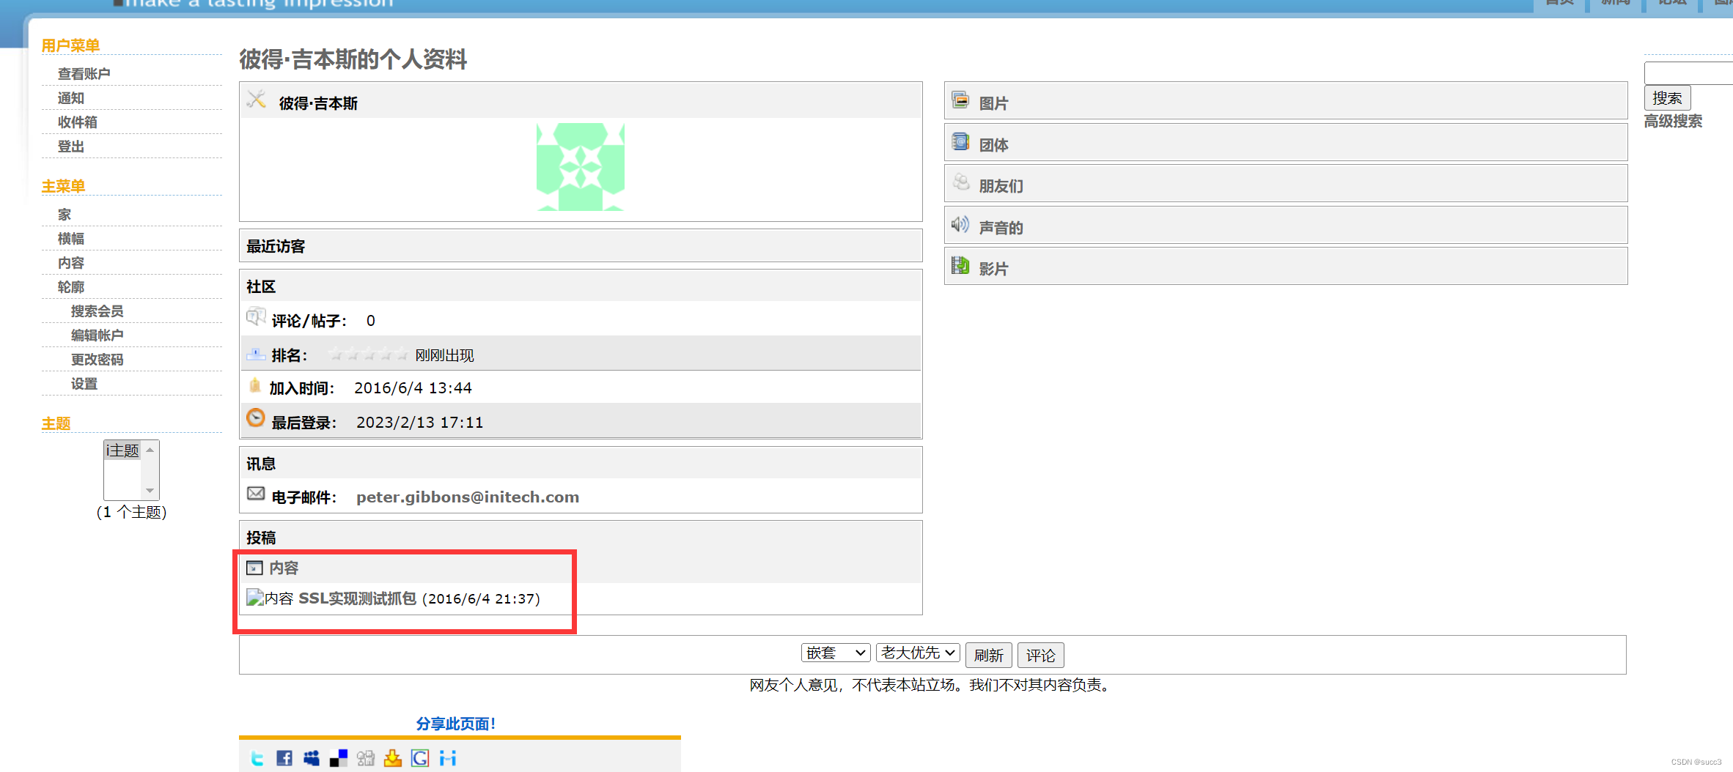Image resolution: width=1733 pixels, height=772 pixels.
Task: Share page via Twitter icon
Action: click(257, 758)
